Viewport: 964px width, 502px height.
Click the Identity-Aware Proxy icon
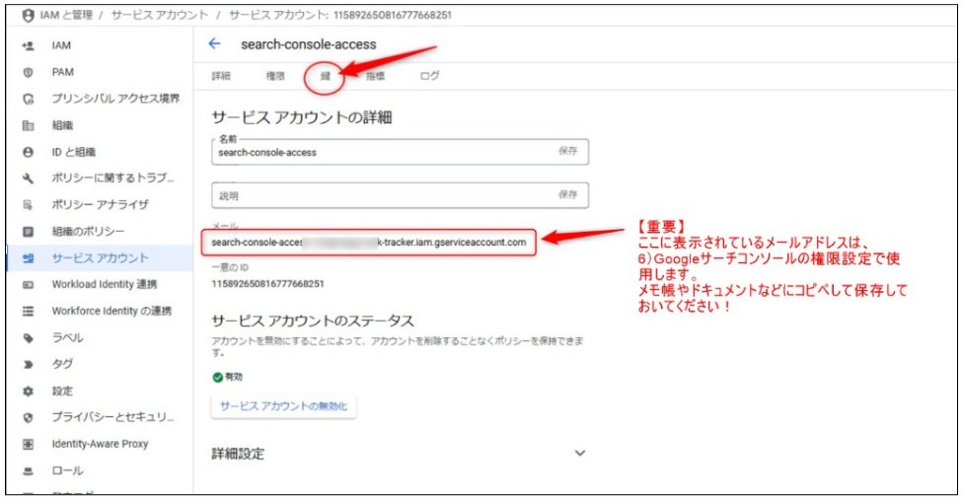coord(28,444)
